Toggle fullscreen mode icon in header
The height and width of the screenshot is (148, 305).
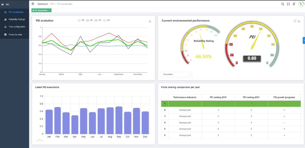tap(288, 4)
